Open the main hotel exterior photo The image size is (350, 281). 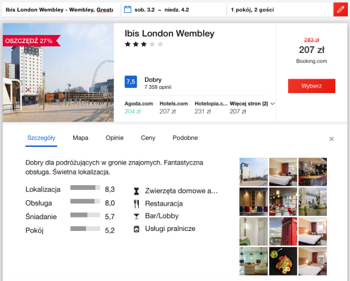click(58, 73)
